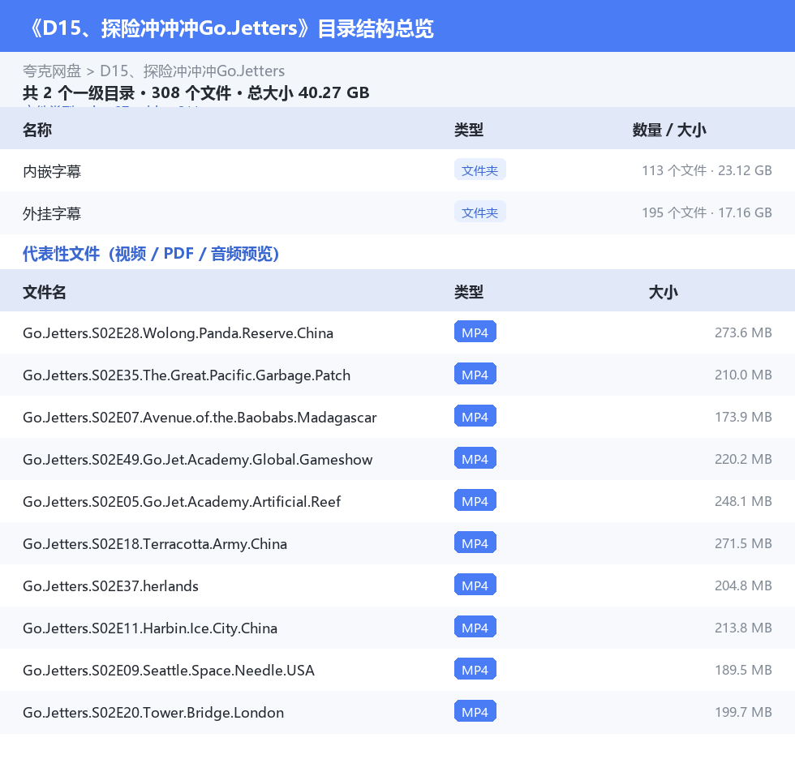Viewport: 795px width, 759px height.
Task: Open the 内嵌字幕 folder row
Action: click(x=397, y=171)
